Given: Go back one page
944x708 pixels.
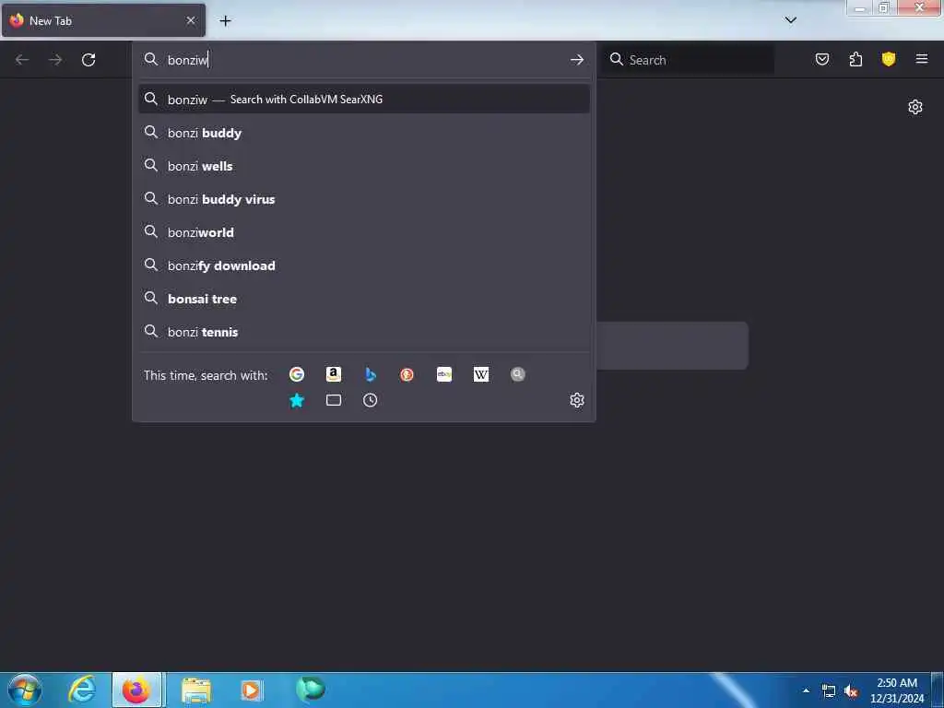Looking at the screenshot, I should (22, 60).
